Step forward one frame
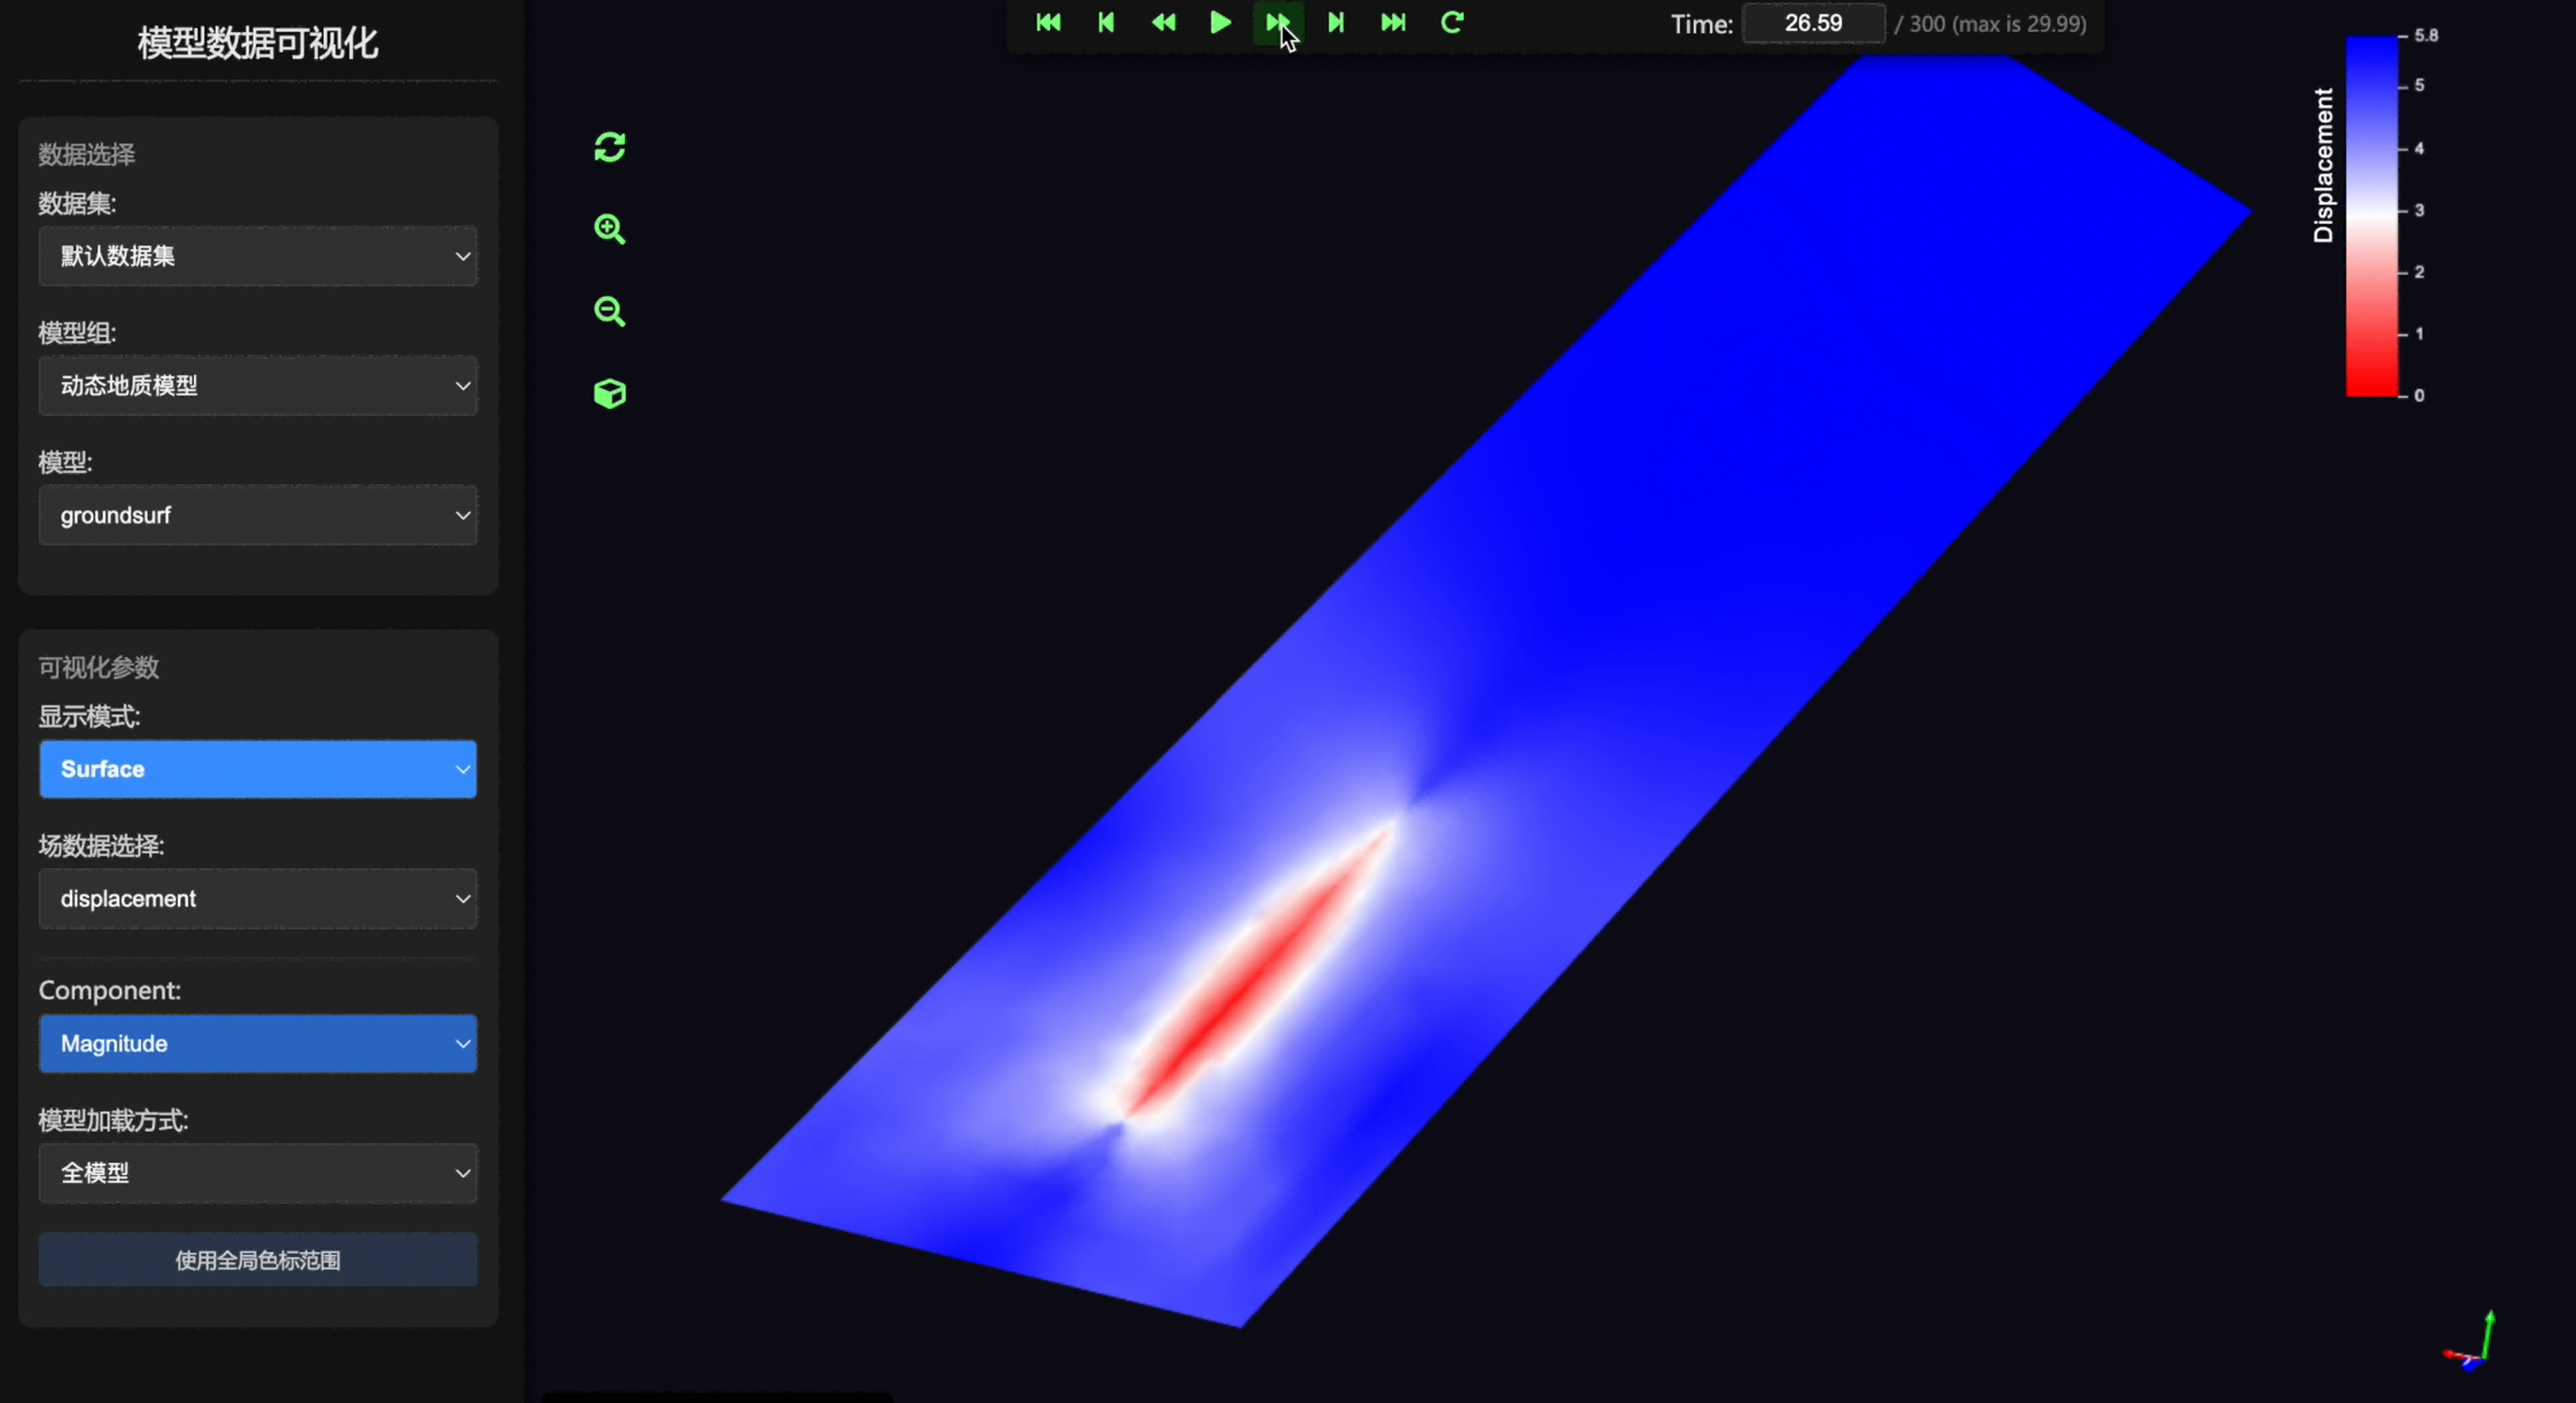2576x1403 pixels. coord(1336,22)
